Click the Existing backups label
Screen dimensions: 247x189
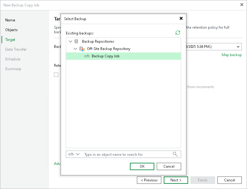(x=80, y=33)
